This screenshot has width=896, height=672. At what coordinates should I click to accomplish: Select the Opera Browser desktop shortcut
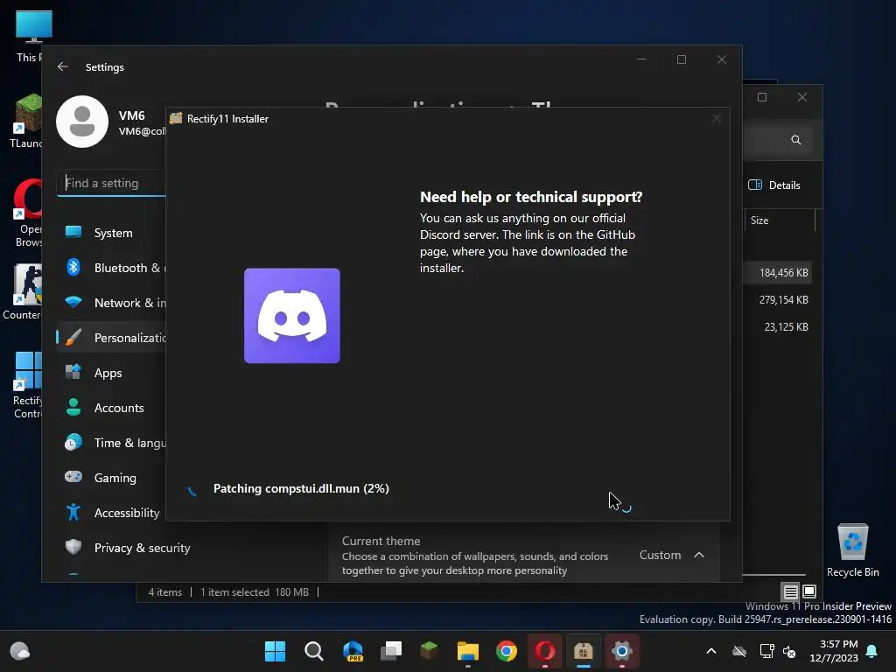tap(27, 213)
